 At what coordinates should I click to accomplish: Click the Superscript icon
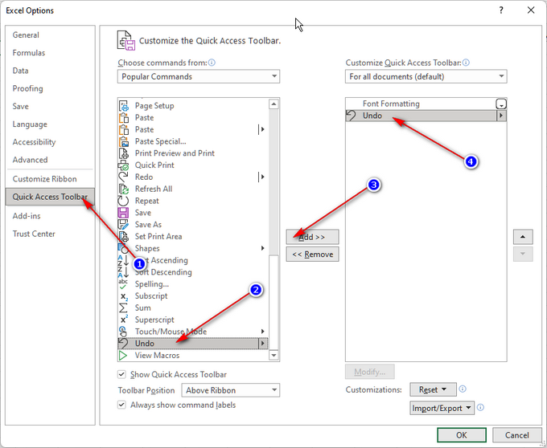coord(124,320)
